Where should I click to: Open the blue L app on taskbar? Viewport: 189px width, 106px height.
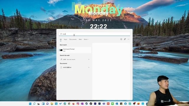(56, 104)
